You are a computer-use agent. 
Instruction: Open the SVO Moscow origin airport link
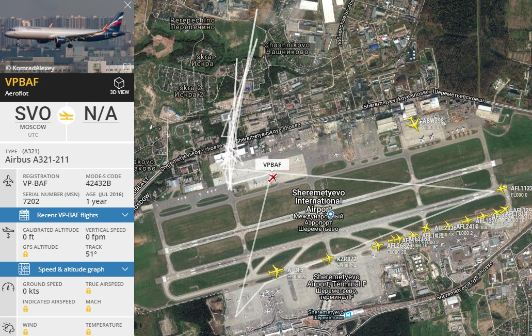point(33,114)
